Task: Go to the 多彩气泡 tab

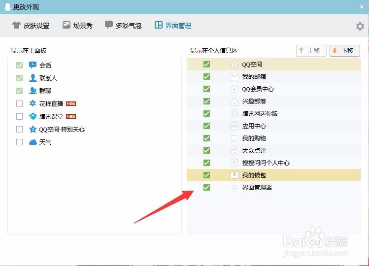Action: (123, 25)
